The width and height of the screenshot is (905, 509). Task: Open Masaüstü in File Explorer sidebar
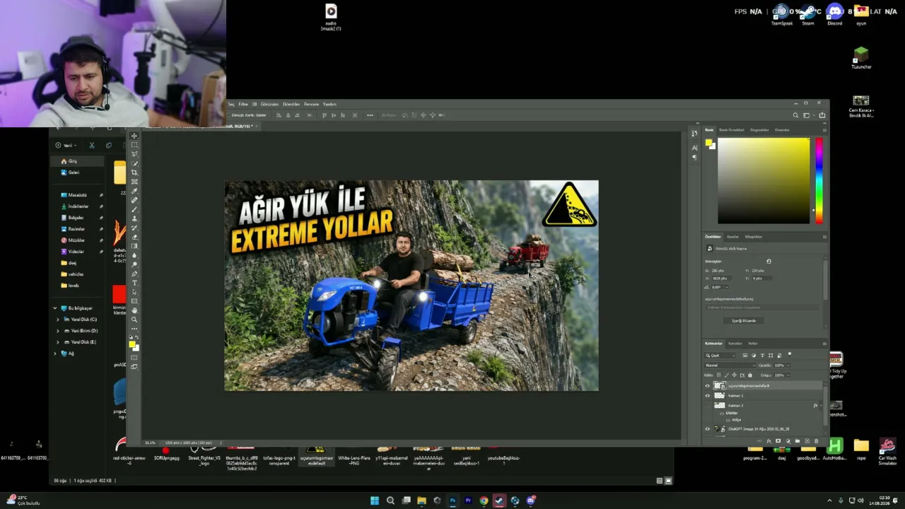[x=77, y=195]
